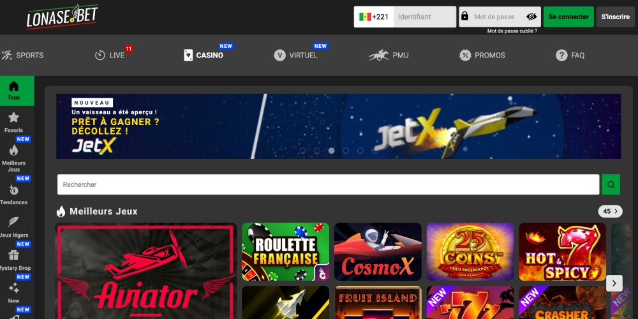
Task: Click the flame icon beside Meilleurs Jeux heading
Action: (61, 212)
